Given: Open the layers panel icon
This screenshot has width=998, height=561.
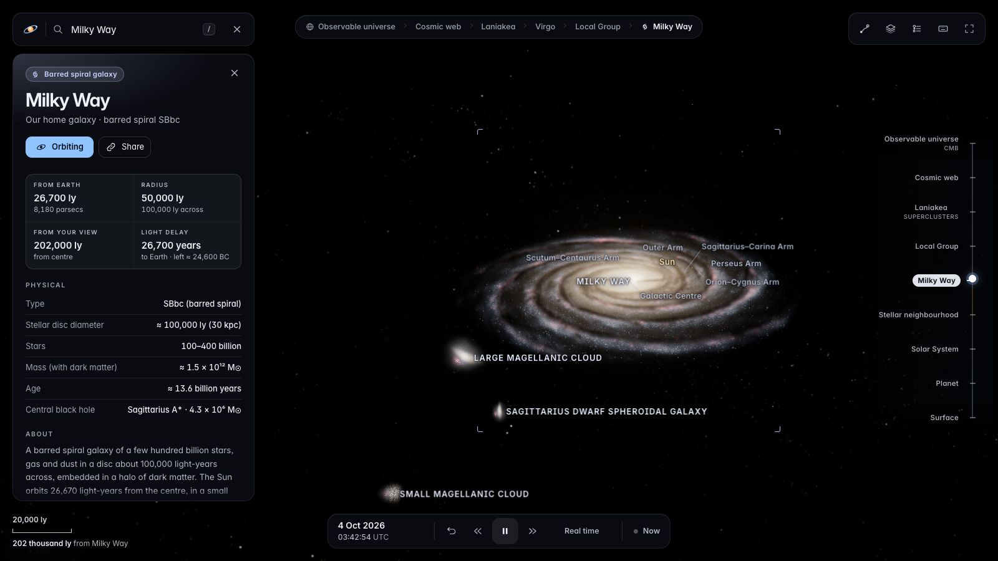Looking at the screenshot, I should pyautogui.click(x=891, y=29).
